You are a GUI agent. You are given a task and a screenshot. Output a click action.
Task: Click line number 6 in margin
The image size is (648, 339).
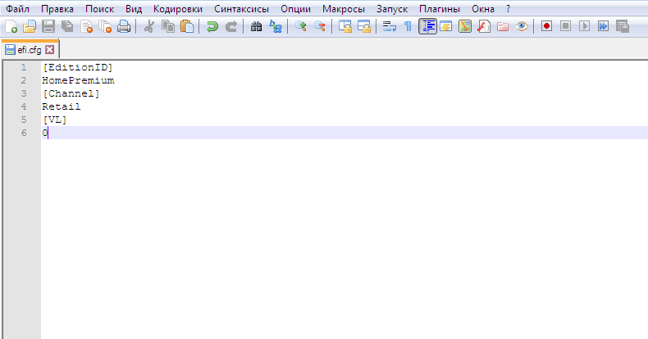tap(24, 133)
